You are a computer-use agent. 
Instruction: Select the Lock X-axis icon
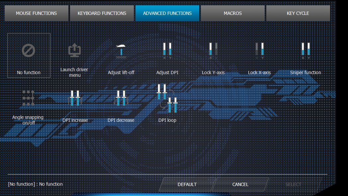pos(259,51)
